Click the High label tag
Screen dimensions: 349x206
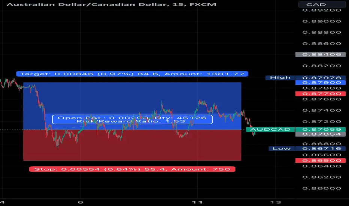[x=280, y=78]
